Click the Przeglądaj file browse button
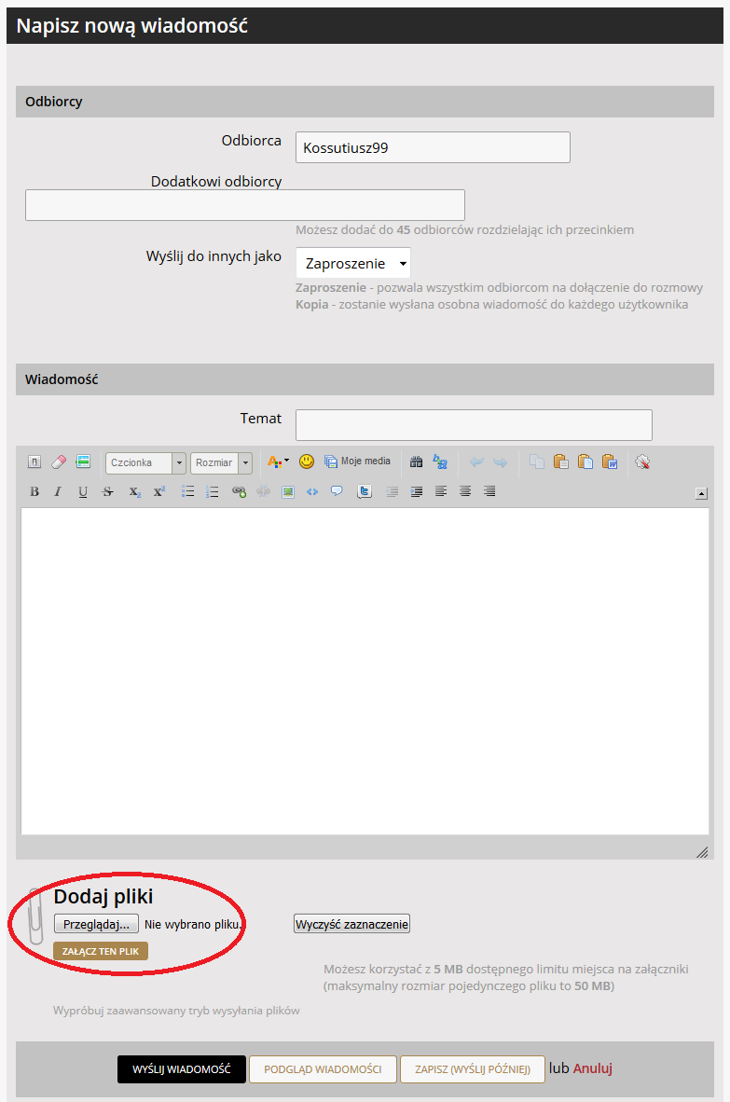 click(x=96, y=924)
